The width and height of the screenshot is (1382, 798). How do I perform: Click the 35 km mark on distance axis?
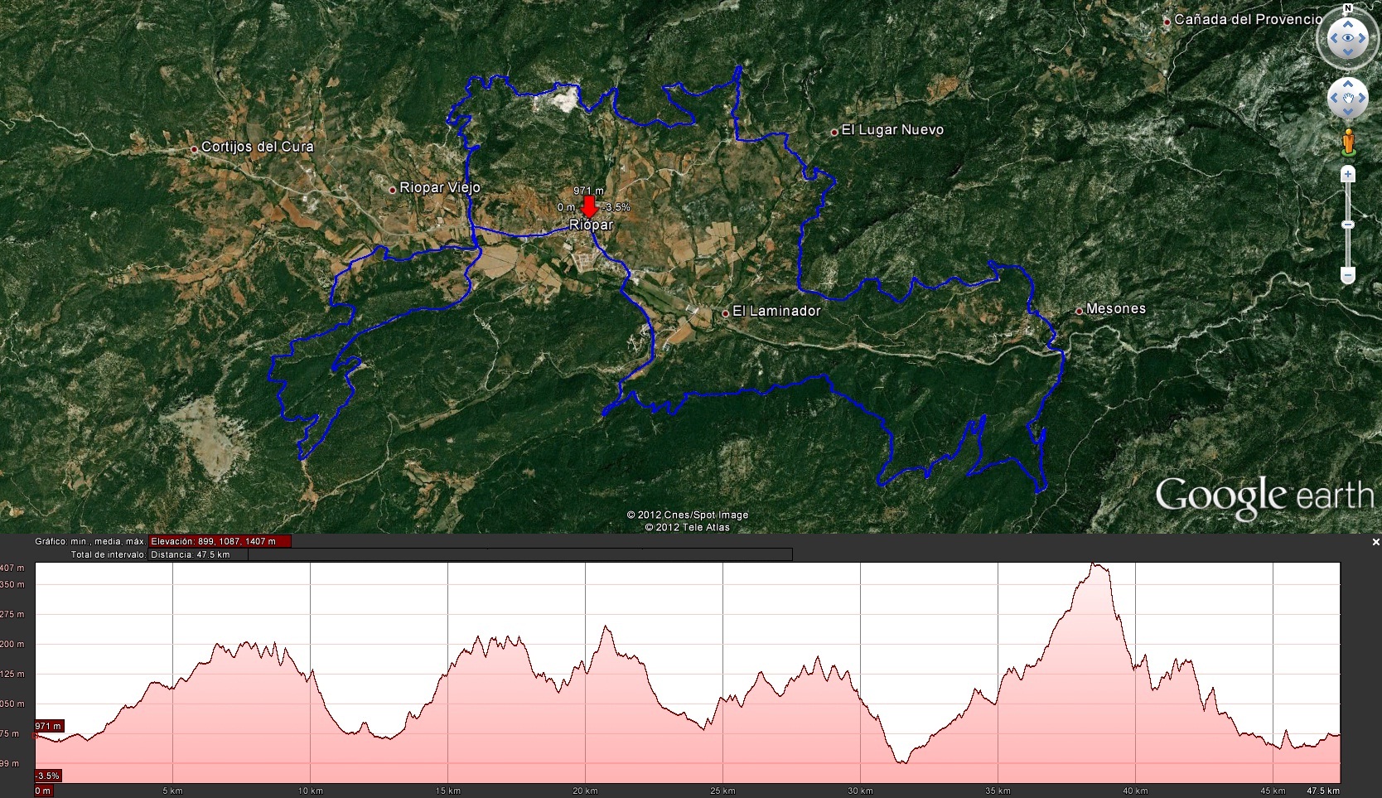coord(998,791)
